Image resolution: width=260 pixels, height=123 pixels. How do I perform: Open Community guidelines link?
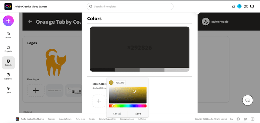[x=107, y=119]
